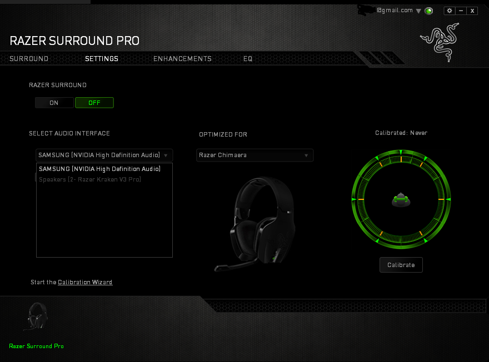
Task: Click the green online status indicator
Action: [429, 11]
